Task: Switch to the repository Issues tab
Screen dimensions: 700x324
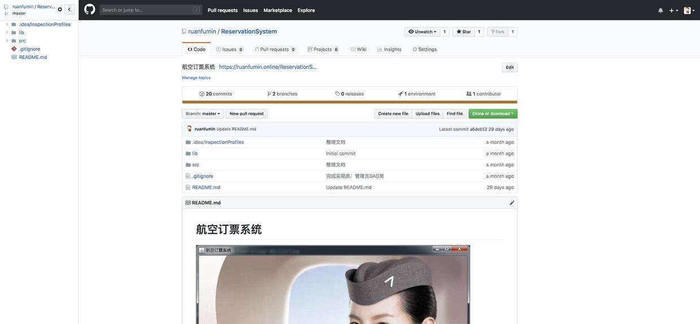Action: pyautogui.click(x=229, y=49)
